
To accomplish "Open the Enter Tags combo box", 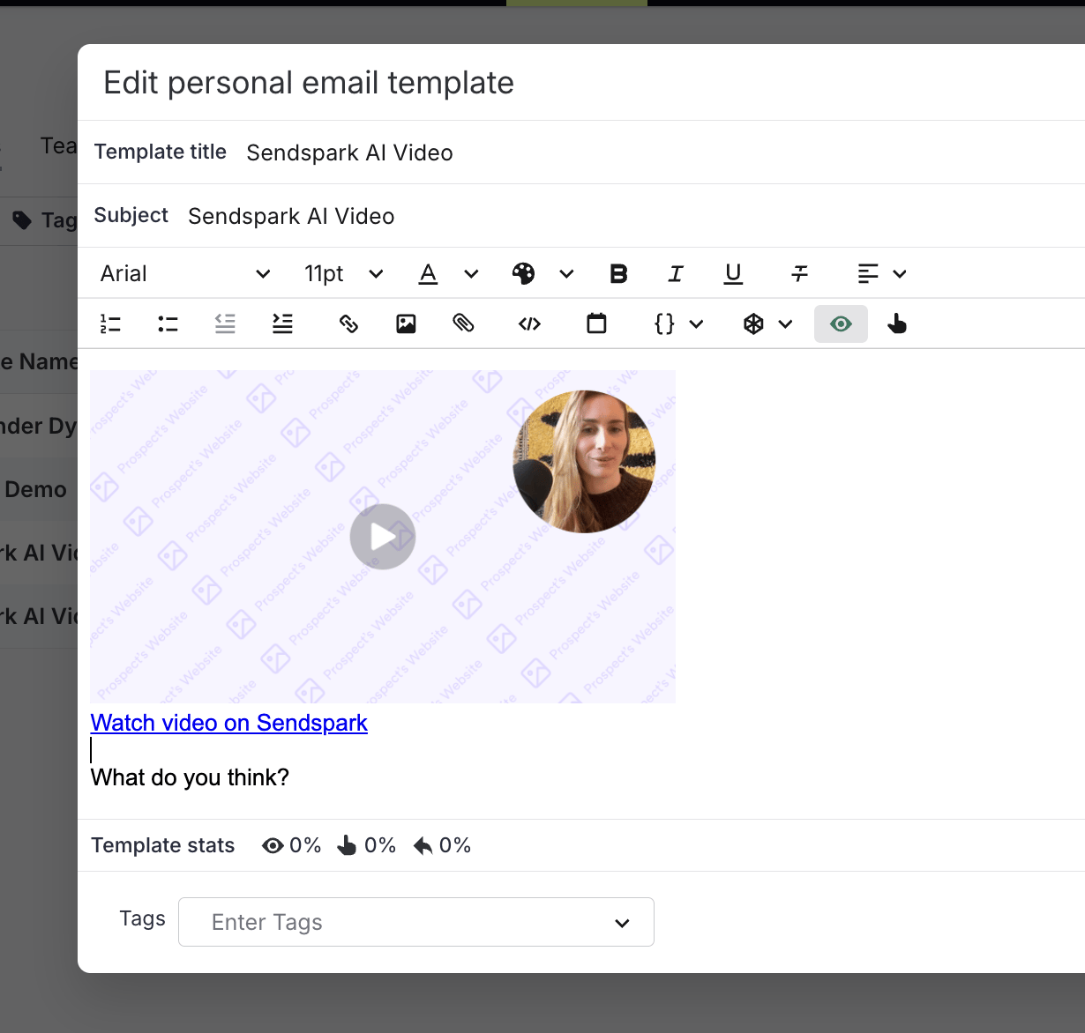I will (x=416, y=922).
